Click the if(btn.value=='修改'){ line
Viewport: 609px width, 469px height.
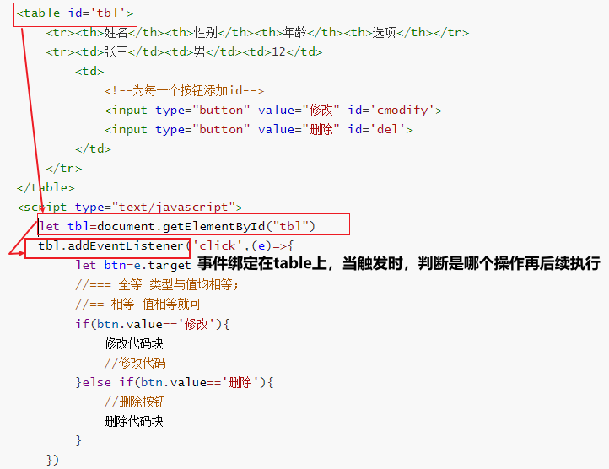click(x=153, y=324)
